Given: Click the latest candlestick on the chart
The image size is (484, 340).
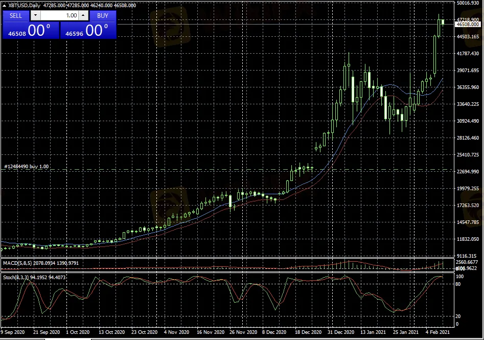Looking at the screenshot, I should pyautogui.click(x=443, y=22).
